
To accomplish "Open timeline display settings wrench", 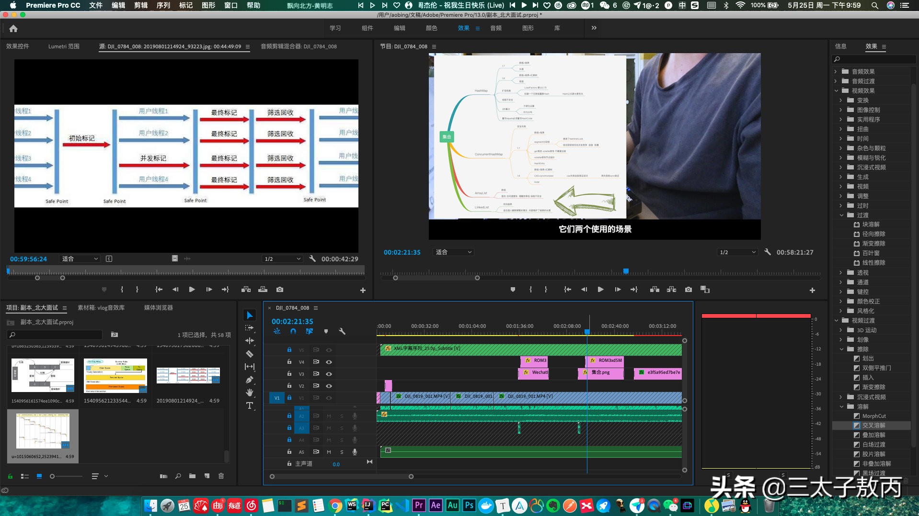I will pyautogui.click(x=342, y=331).
